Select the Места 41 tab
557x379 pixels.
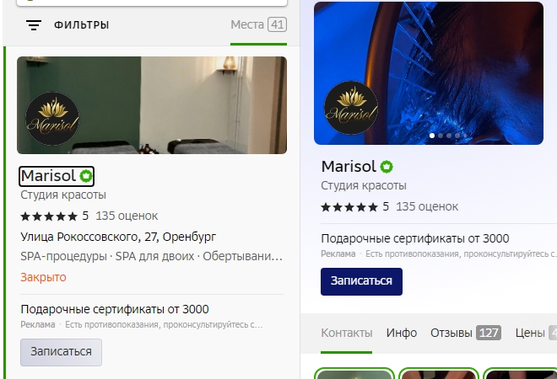tap(258, 24)
